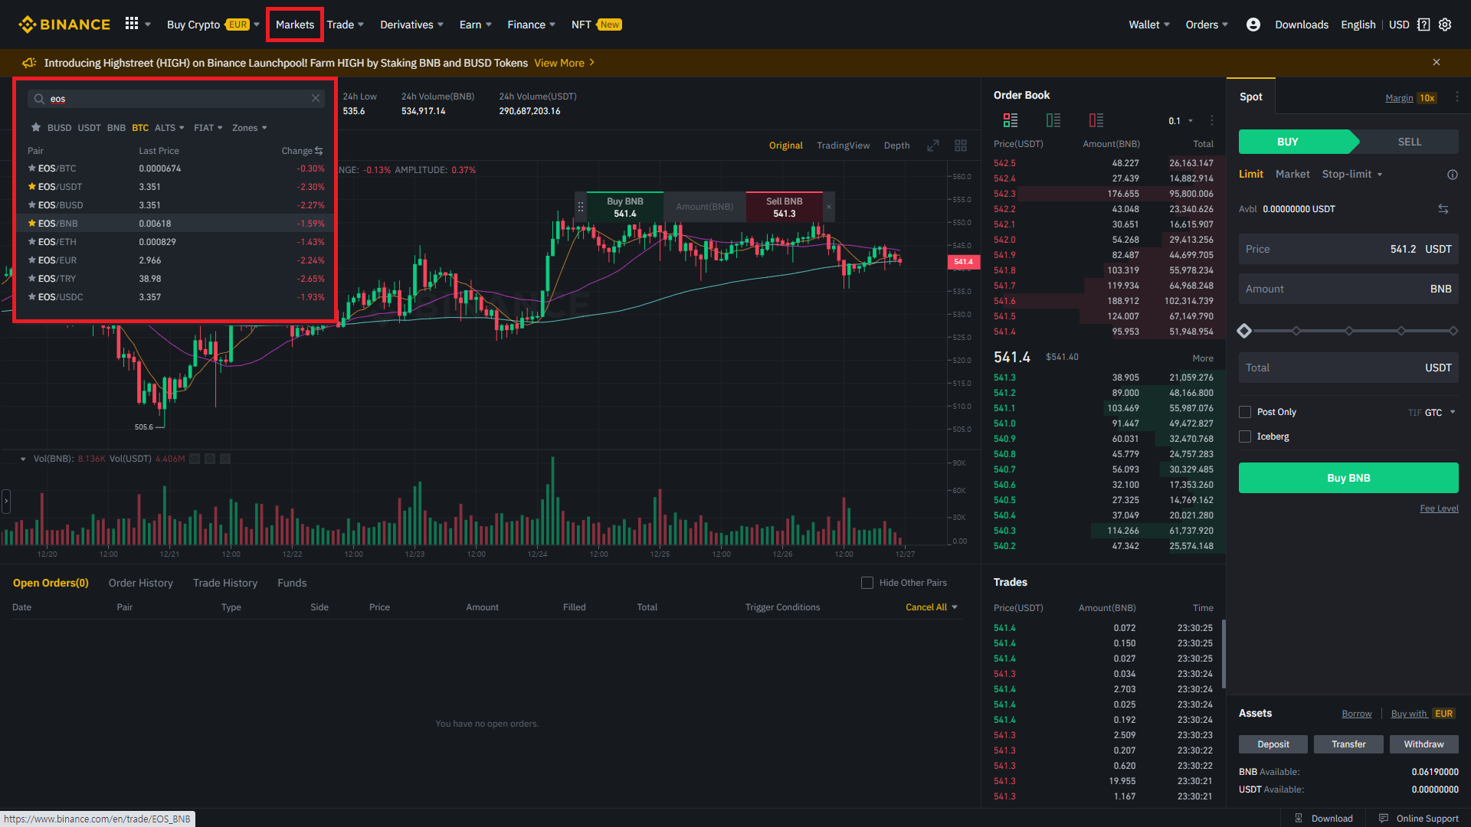Open multi-chart grid layout icon
Image resolution: width=1471 pixels, height=827 pixels.
coord(961,145)
